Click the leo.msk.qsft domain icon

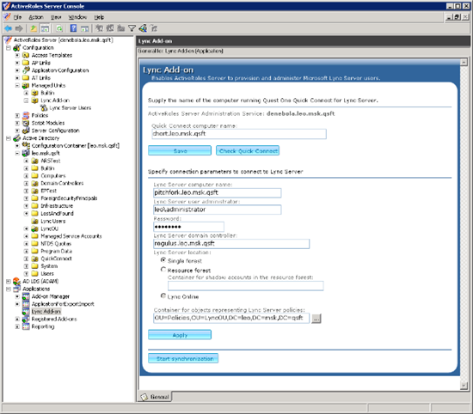[x=27, y=153]
